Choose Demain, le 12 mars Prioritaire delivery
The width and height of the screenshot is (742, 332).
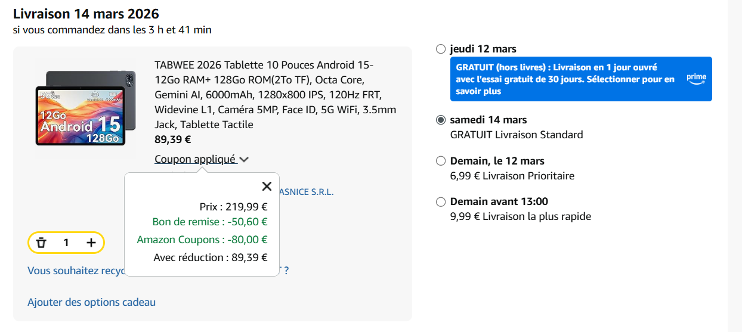pyautogui.click(x=441, y=161)
